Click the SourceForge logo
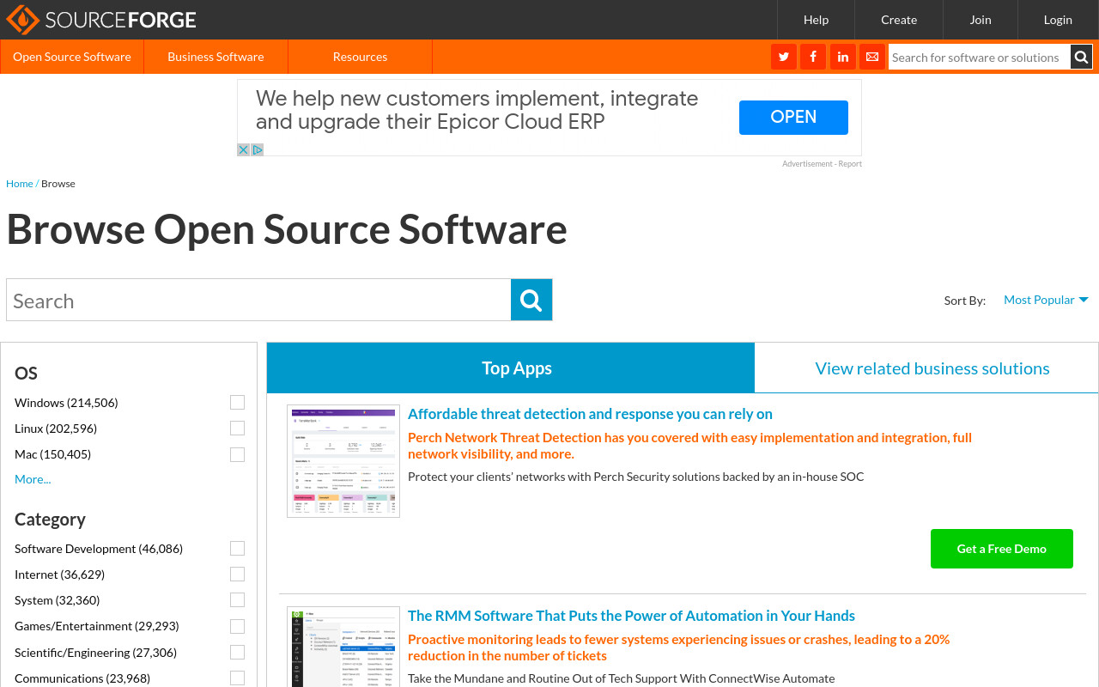1099x687 pixels. pos(101,20)
